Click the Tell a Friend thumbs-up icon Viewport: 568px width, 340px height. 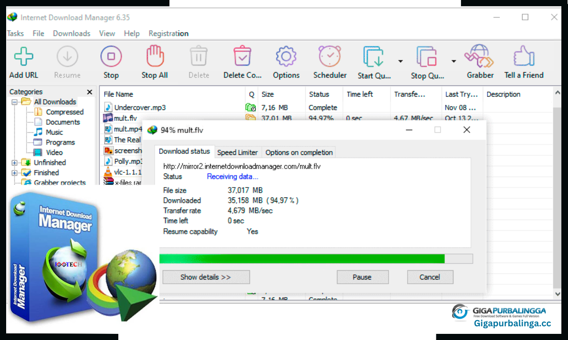pyautogui.click(x=524, y=57)
